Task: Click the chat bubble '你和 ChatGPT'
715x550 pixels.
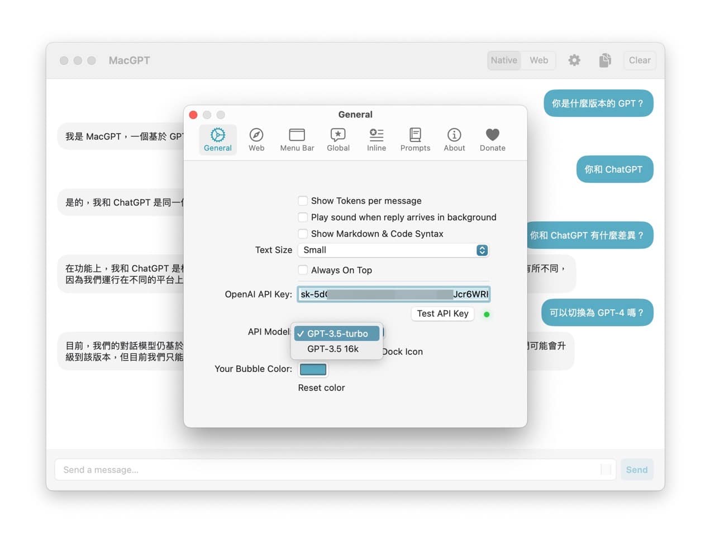Action: 614,169
